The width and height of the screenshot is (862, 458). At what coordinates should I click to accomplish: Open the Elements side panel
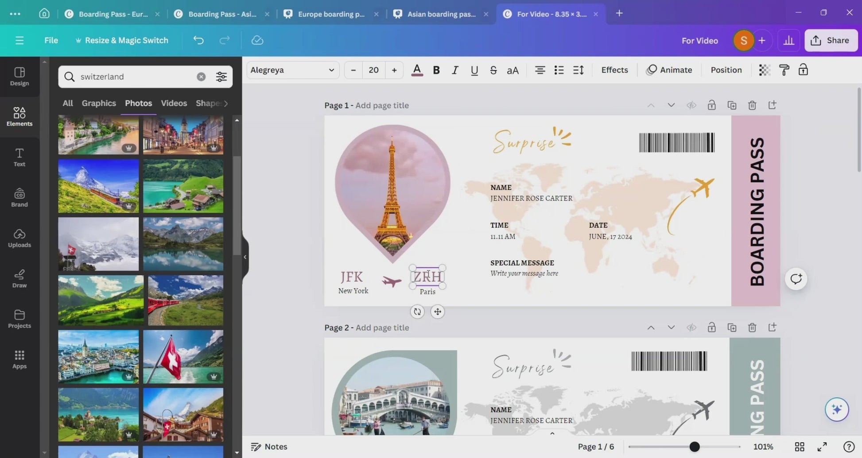point(19,117)
